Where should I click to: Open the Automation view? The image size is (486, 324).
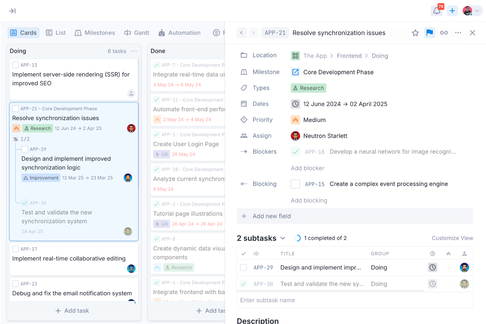coord(179,32)
